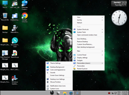129x95 pixels.
Task: Open the Google Chrome desktop icon
Action: (25, 17)
